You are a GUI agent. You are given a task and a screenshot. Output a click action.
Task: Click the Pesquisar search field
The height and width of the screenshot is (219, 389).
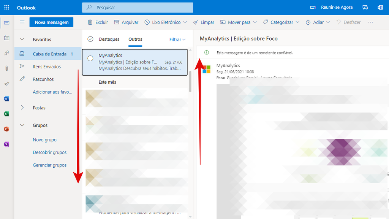[x=138, y=8]
